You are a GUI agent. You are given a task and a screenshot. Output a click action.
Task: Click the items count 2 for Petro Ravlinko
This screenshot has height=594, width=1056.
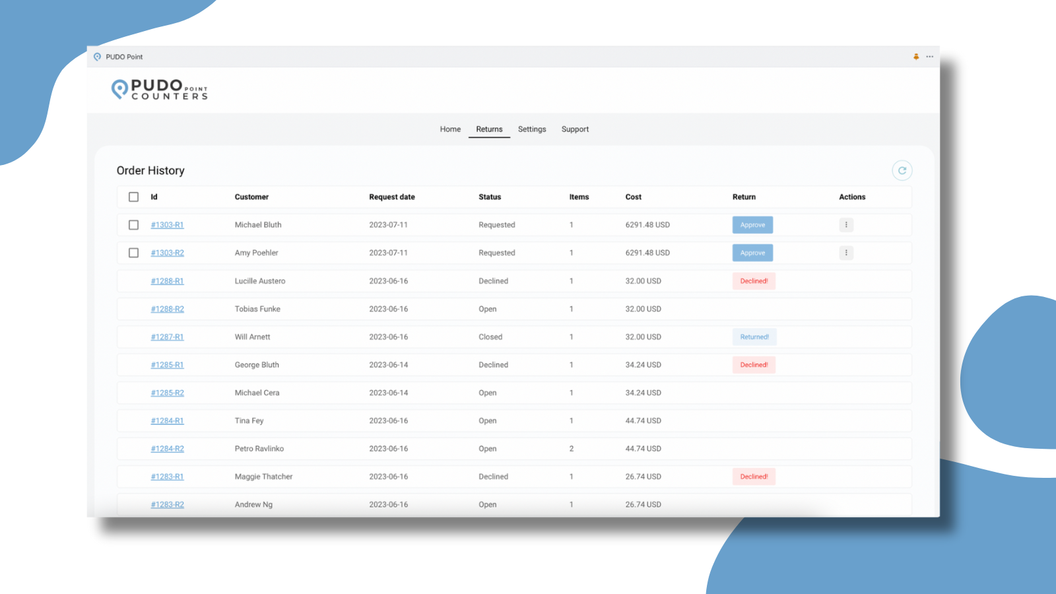click(572, 449)
